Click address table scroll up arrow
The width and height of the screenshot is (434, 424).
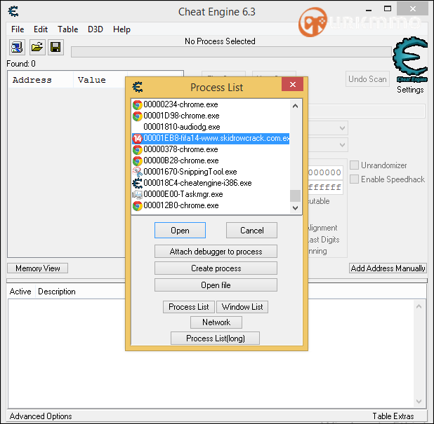pyautogui.click(x=419, y=306)
